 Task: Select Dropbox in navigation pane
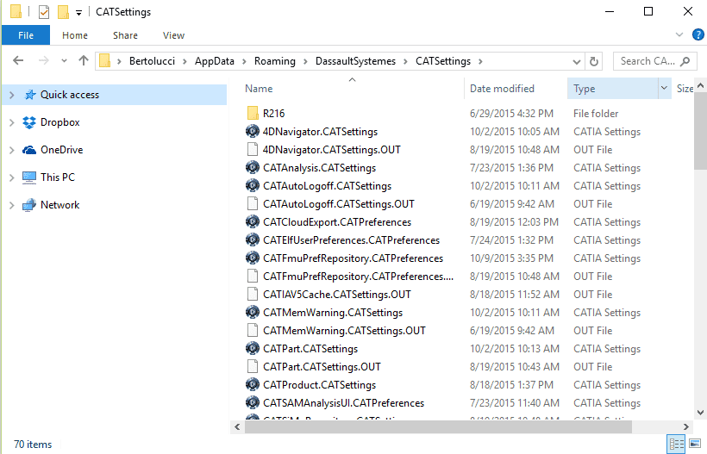pyautogui.click(x=60, y=122)
